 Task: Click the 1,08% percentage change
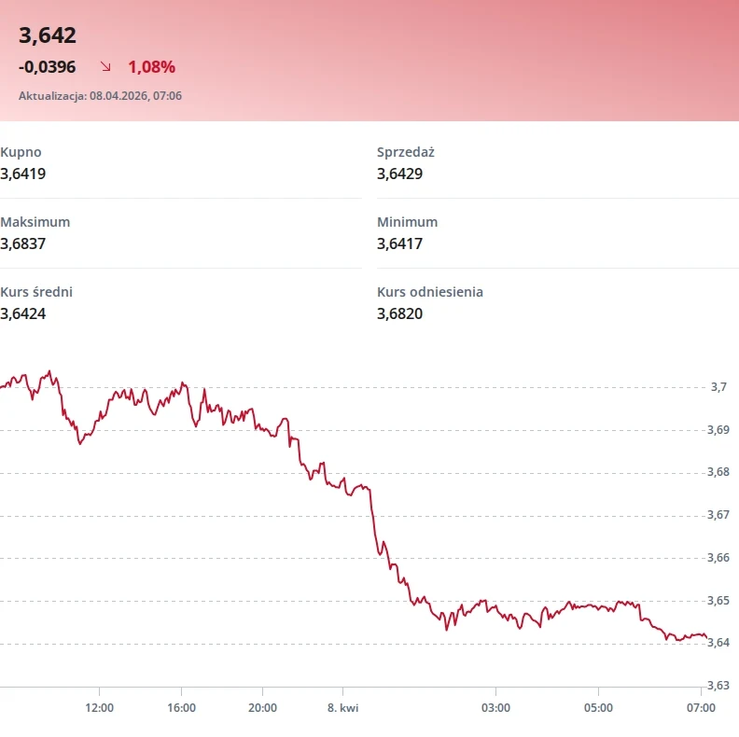coord(151,67)
